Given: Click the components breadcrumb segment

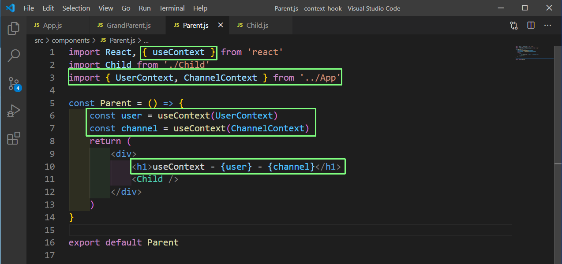Looking at the screenshot, I should (71, 40).
